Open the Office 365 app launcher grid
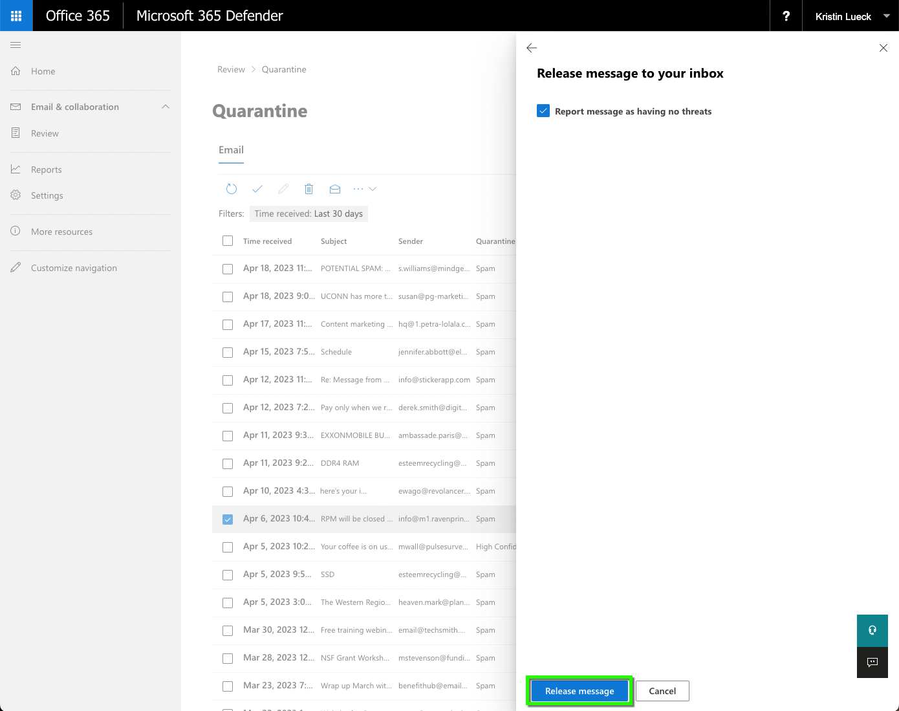Image resolution: width=899 pixels, height=711 pixels. click(16, 16)
